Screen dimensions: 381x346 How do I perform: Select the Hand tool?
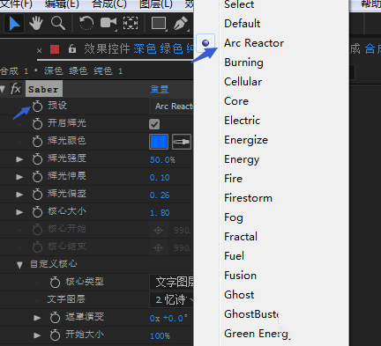coord(36,24)
